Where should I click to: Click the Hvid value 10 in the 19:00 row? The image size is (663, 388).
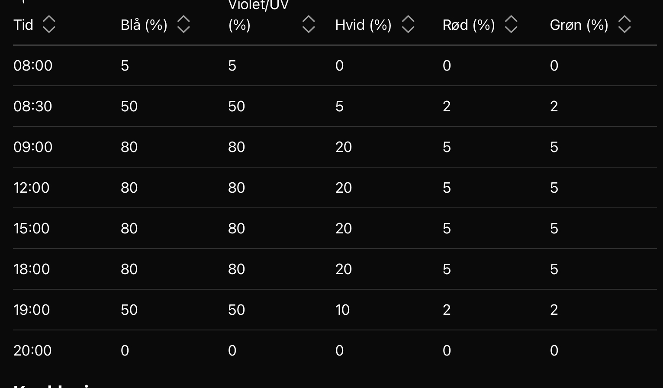pyautogui.click(x=342, y=310)
